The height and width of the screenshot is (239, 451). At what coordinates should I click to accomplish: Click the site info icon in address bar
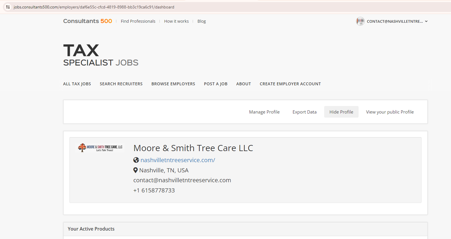[8, 7]
